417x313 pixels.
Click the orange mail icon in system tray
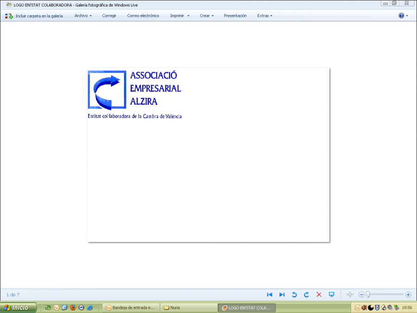(358, 308)
